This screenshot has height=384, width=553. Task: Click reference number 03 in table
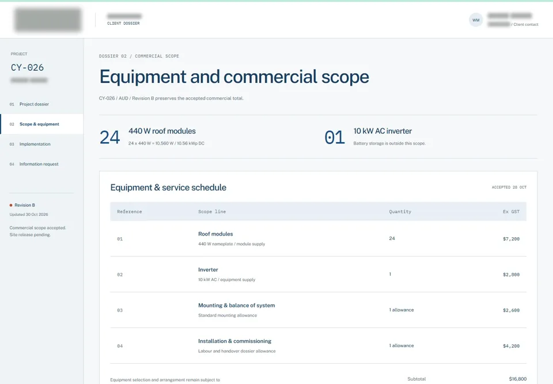point(120,310)
